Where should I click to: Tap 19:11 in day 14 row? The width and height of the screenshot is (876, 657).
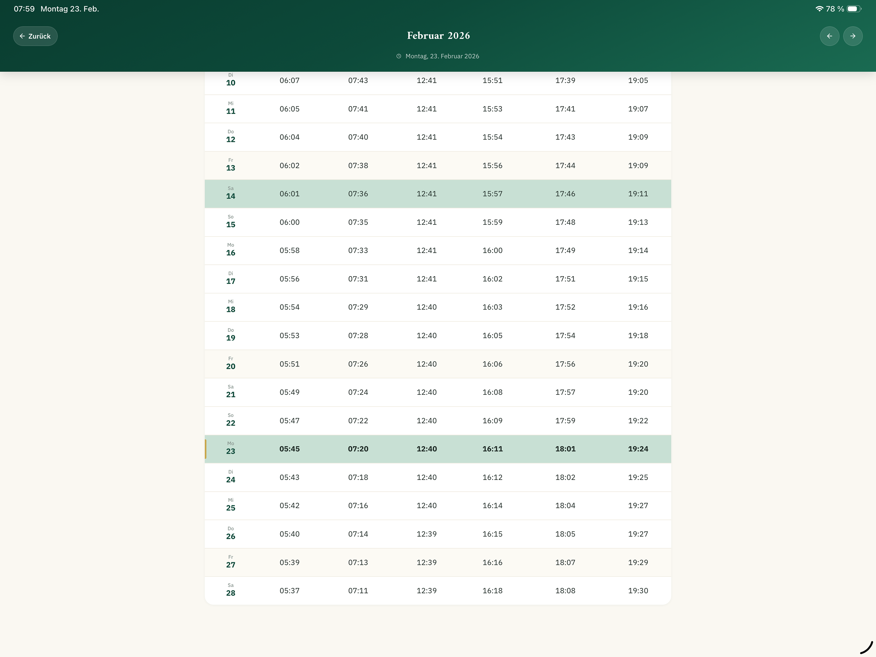coord(638,194)
